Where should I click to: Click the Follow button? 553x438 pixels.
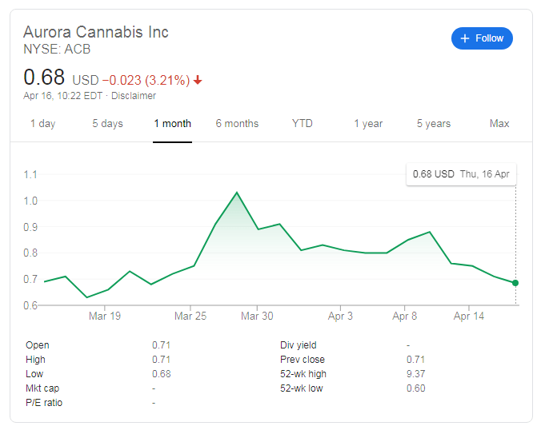pos(482,38)
